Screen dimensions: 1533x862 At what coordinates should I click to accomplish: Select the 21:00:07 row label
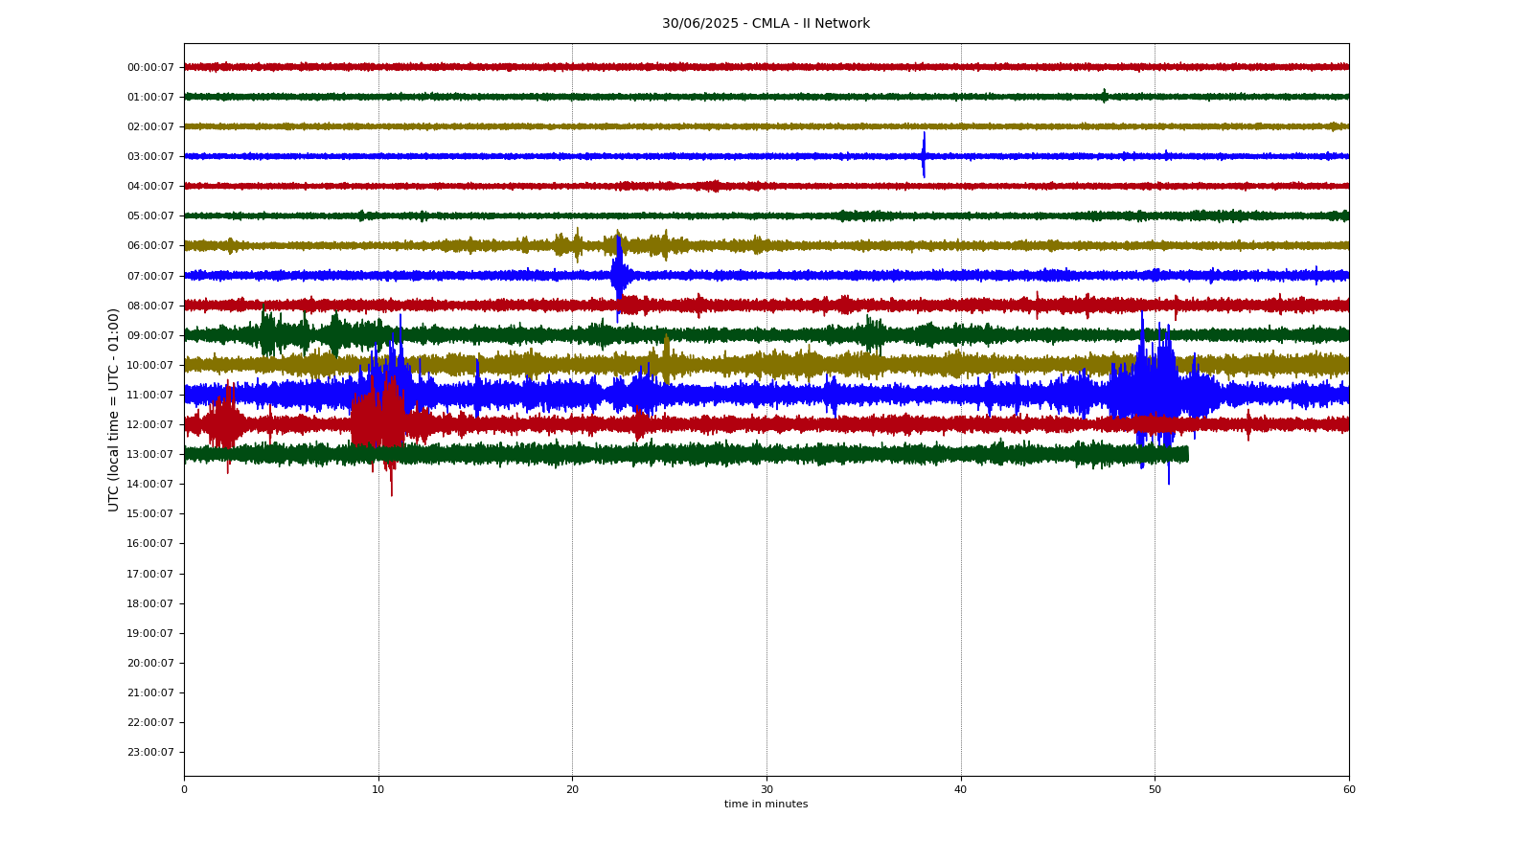tap(150, 692)
